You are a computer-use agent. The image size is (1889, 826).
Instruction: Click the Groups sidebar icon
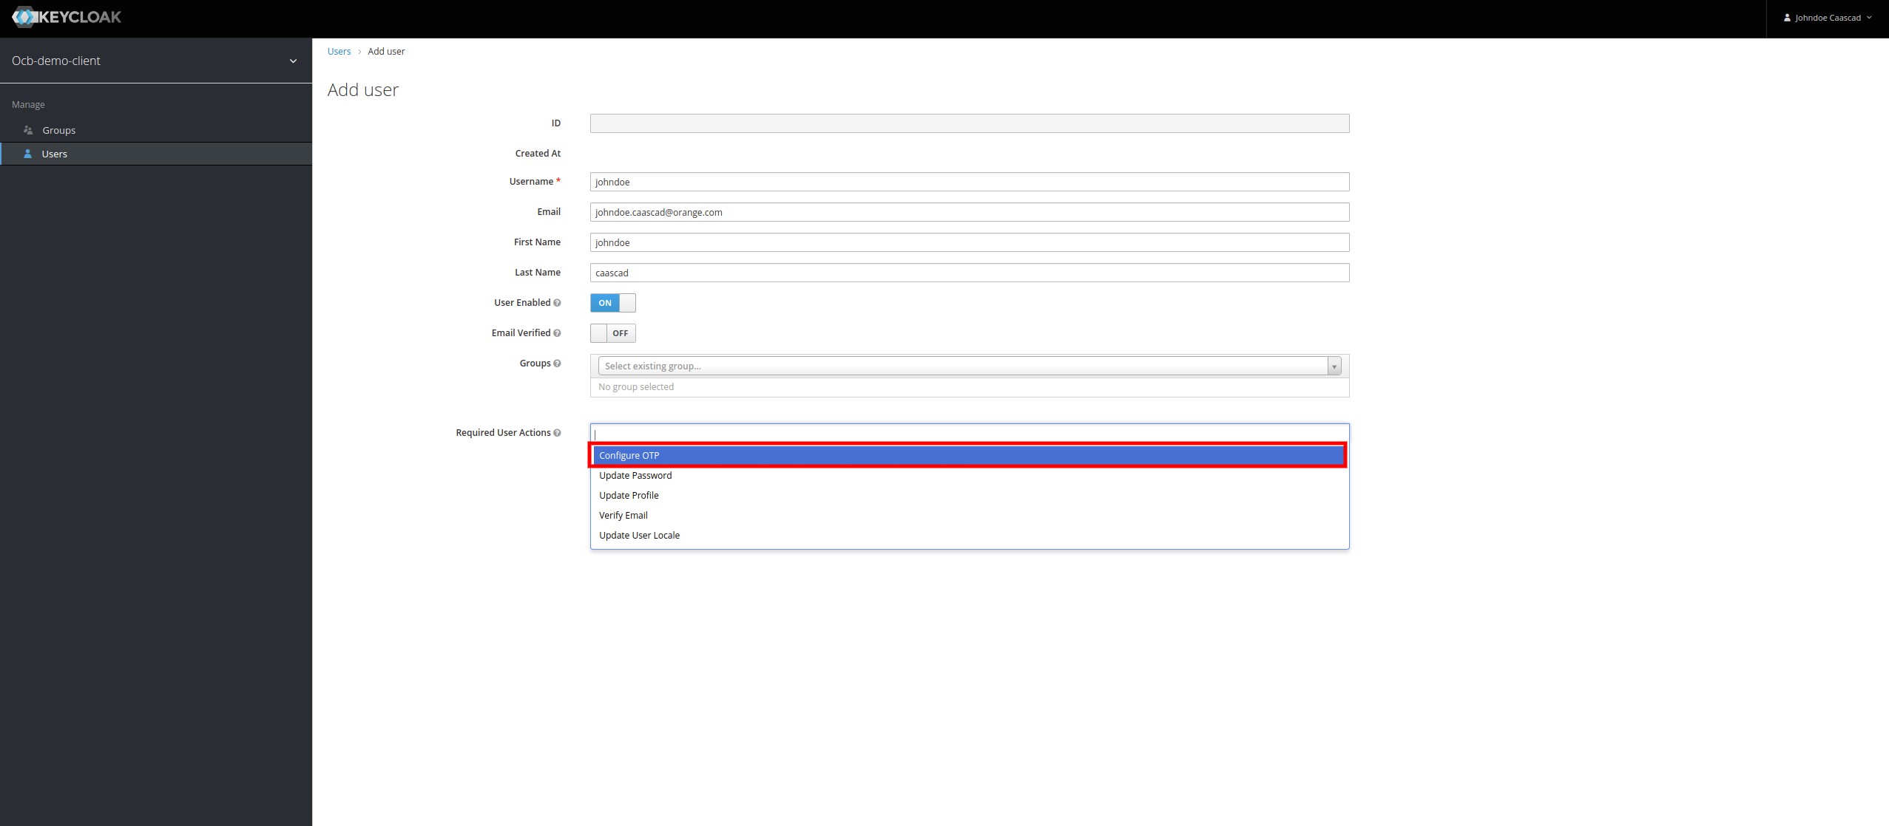click(28, 130)
